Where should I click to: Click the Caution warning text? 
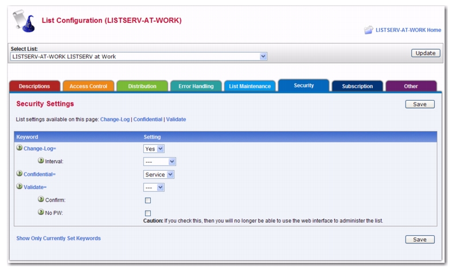[x=263, y=221]
